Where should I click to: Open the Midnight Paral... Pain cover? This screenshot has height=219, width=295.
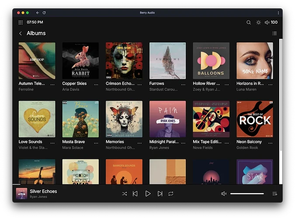[168, 119]
